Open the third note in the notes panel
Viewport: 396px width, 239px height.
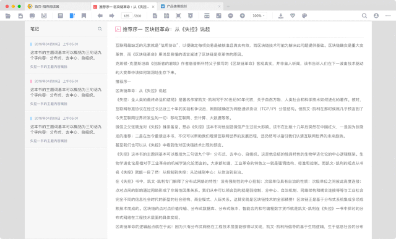coord(66,130)
